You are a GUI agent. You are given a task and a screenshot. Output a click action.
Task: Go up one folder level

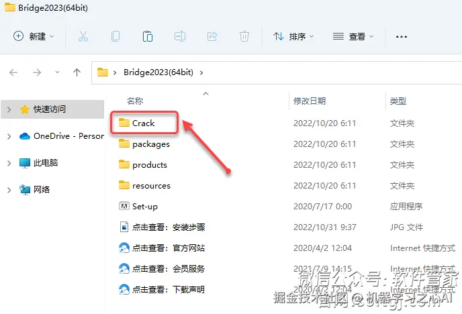pyautogui.click(x=77, y=72)
